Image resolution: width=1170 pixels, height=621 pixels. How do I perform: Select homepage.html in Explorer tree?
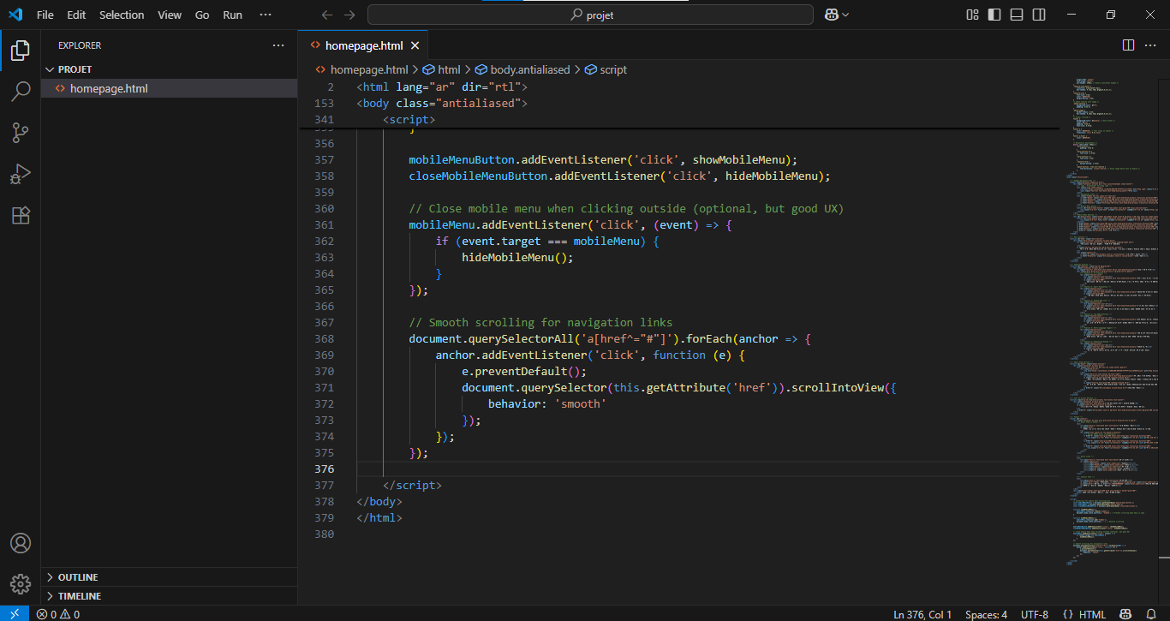[169, 88]
